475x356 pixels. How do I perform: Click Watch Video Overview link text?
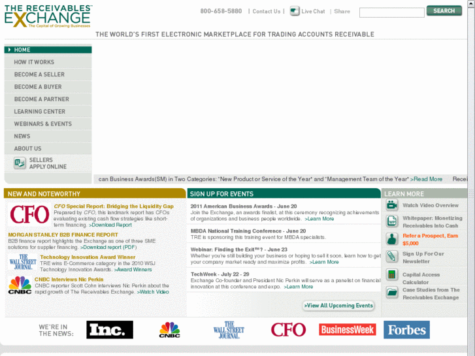coord(431,205)
